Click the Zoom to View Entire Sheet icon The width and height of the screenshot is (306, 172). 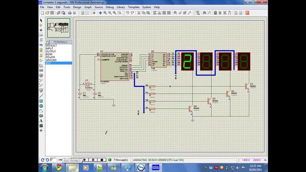(115, 13)
